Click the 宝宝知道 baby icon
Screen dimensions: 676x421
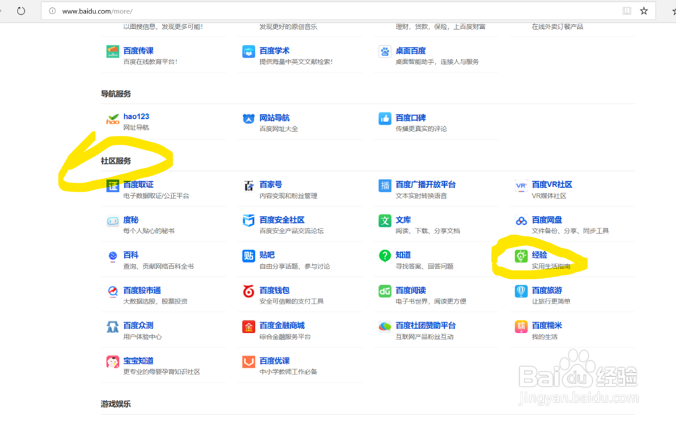(112, 362)
